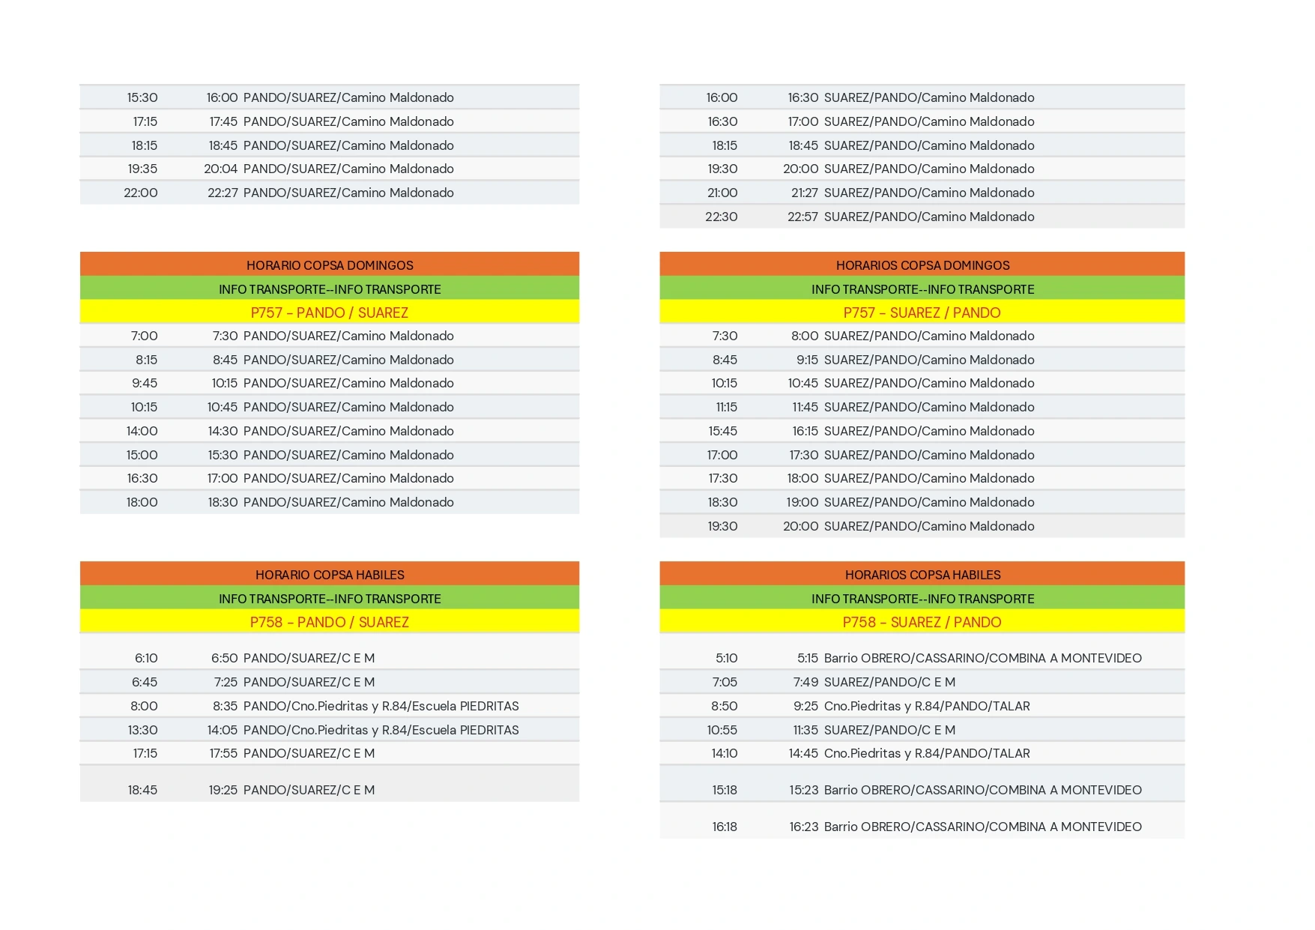This screenshot has width=1315, height=930.
Task: Click the 14:05 arrival time
Action: coord(223,730)
